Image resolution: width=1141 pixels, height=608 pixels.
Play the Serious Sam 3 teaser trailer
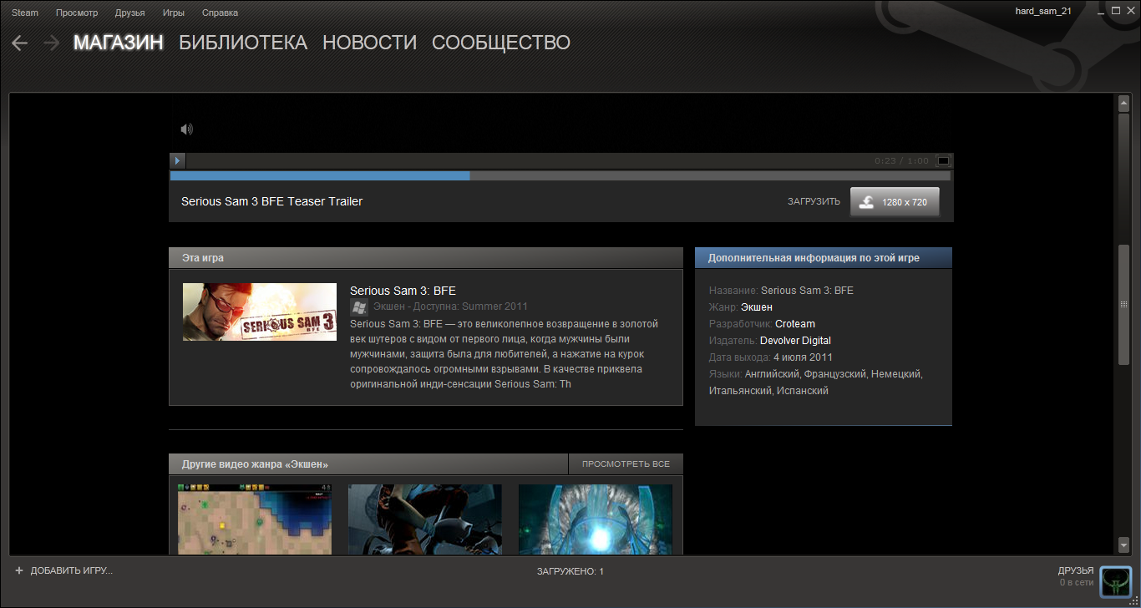tap(177, 160)
